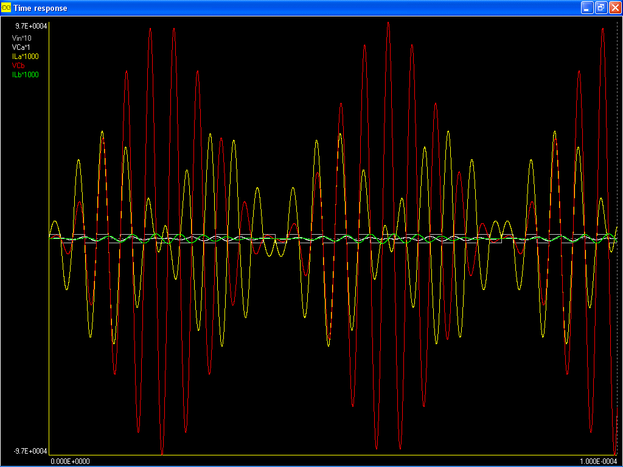Select the VCa*1 legend label
The image size is (623, 467).
coord(21,47)
